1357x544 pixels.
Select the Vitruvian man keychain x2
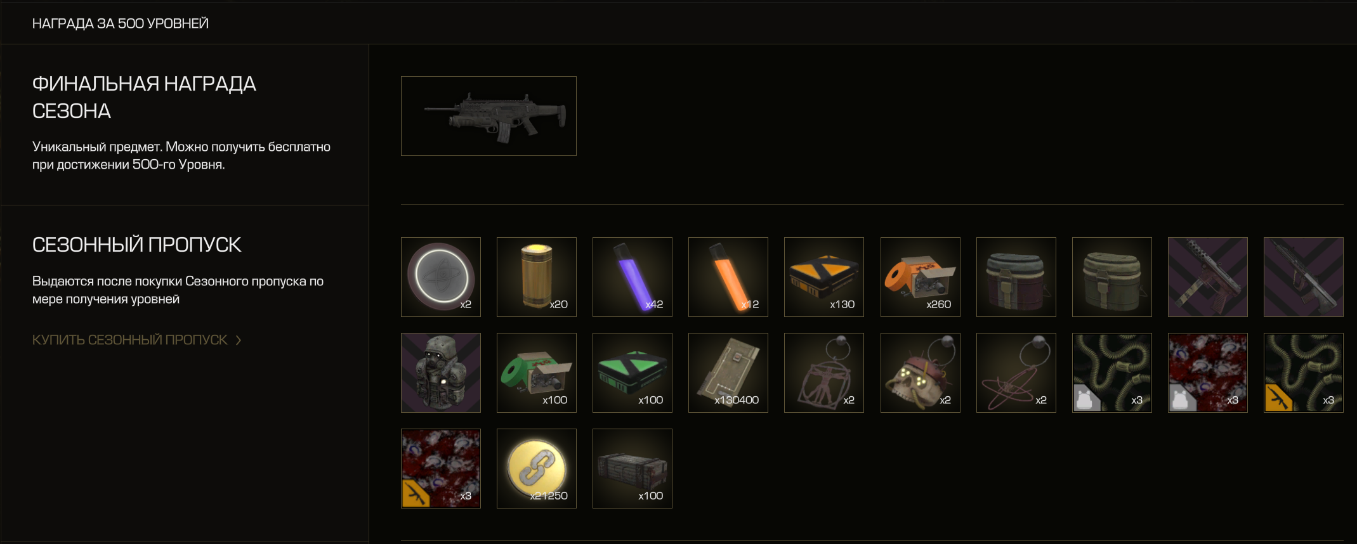coord(824,373)
